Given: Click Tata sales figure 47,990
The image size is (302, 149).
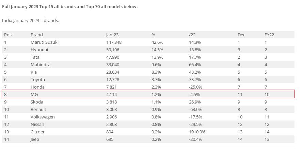Looking at the screenshot, I should (113, 57).
